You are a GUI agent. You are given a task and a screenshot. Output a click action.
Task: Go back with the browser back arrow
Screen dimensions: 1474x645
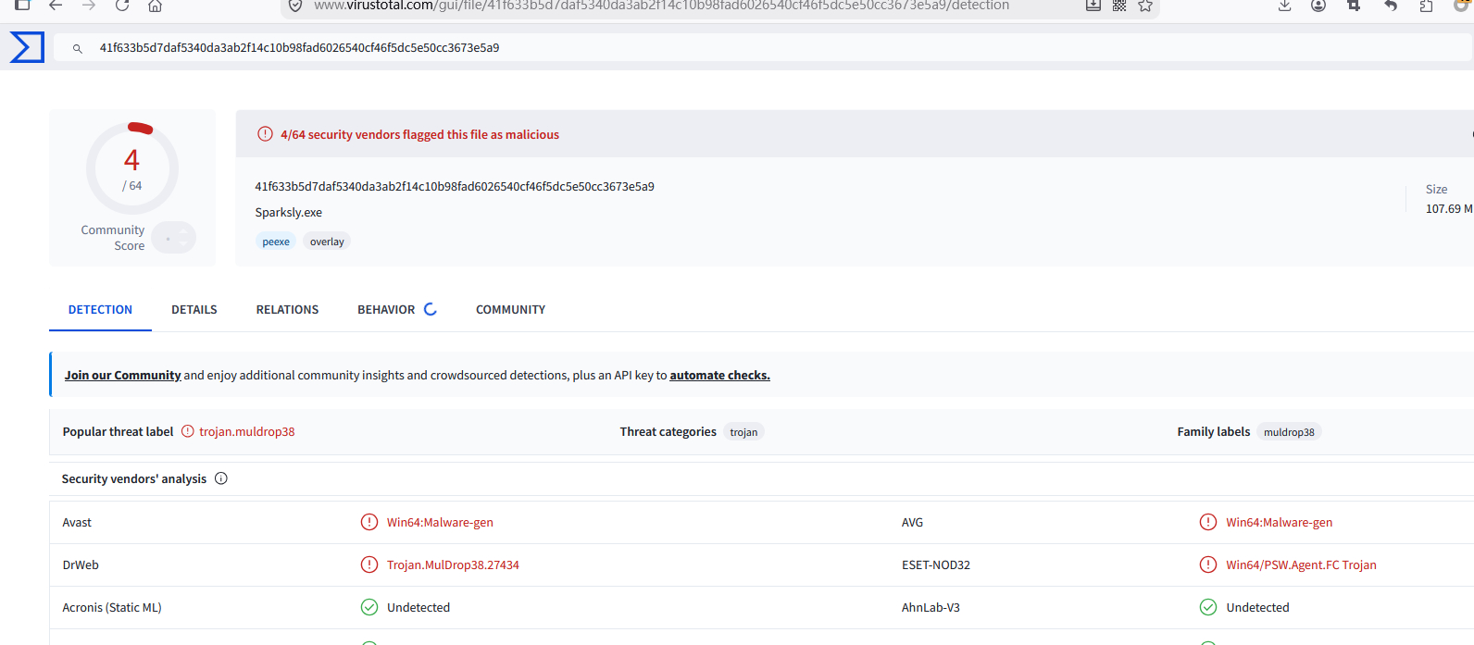pyautogui.click(x=56, y=6)
